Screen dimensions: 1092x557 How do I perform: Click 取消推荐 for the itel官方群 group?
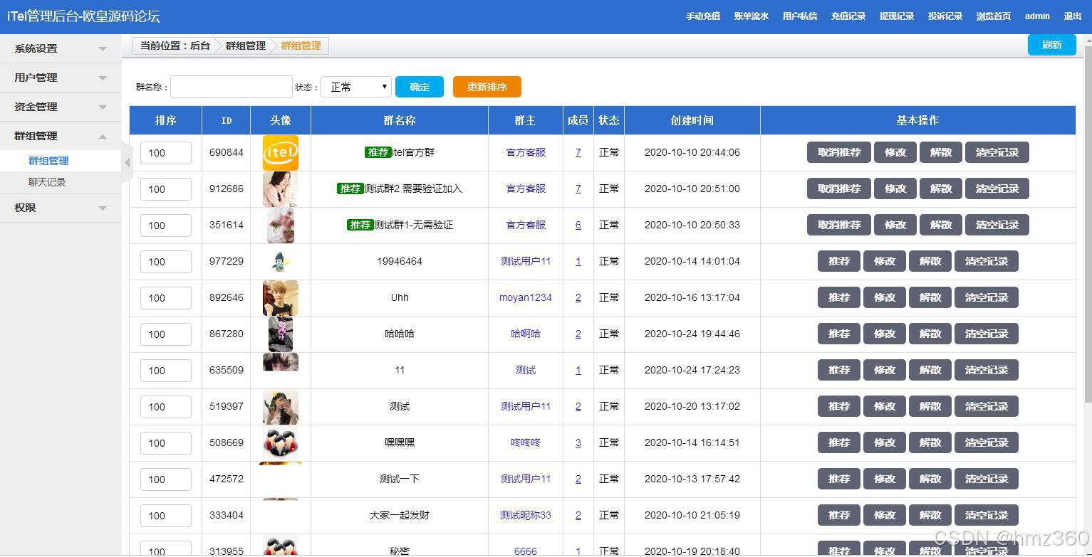pyautogui.click(x=838, y=152)
